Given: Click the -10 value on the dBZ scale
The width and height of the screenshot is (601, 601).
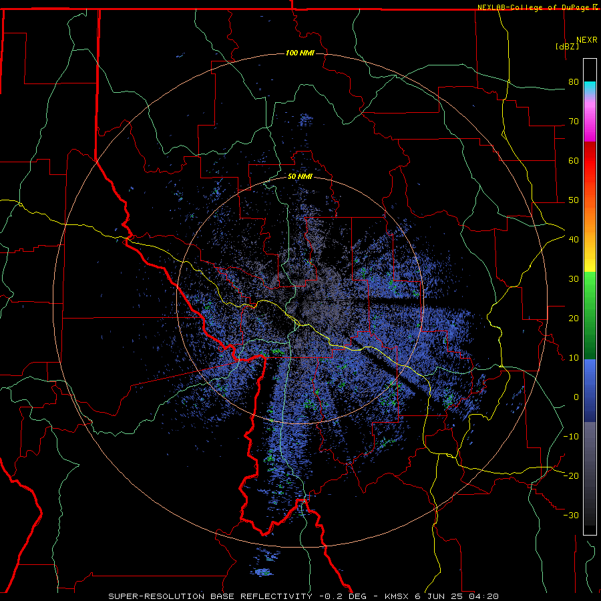Looking at the screenshot, I should coord(571,437).
